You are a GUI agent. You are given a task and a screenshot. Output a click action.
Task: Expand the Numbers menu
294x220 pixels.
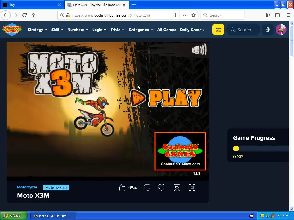[78, 30]
